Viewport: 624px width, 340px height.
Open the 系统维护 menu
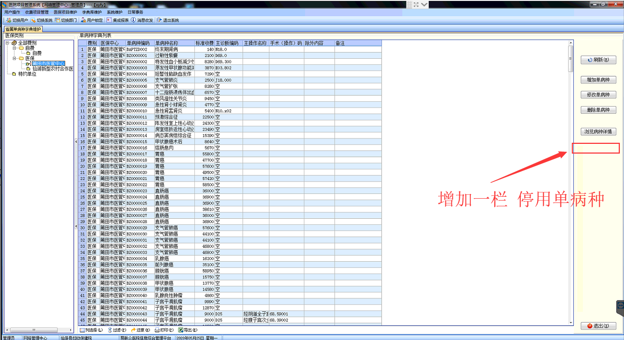click(x=115, y=12)
